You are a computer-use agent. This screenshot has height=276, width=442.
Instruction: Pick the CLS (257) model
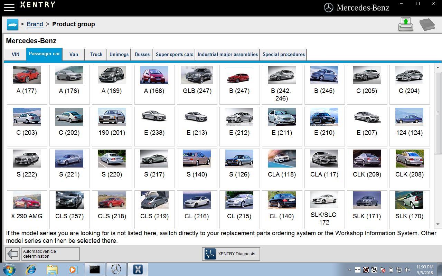69,209
